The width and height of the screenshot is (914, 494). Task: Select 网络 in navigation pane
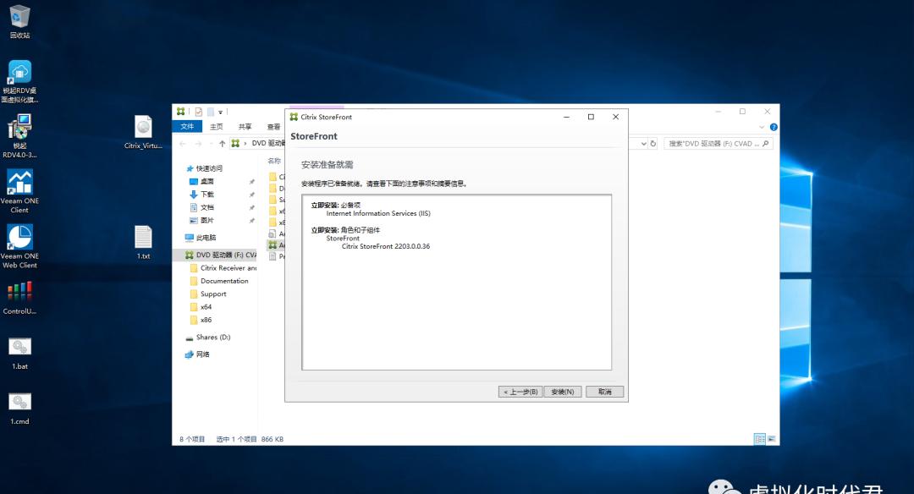click(x=202, y=354)
